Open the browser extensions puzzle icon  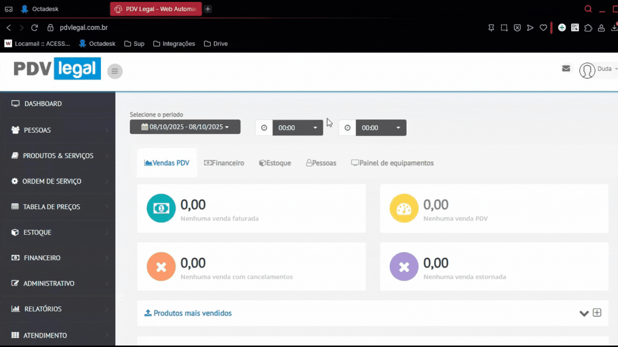pos(588,28)
